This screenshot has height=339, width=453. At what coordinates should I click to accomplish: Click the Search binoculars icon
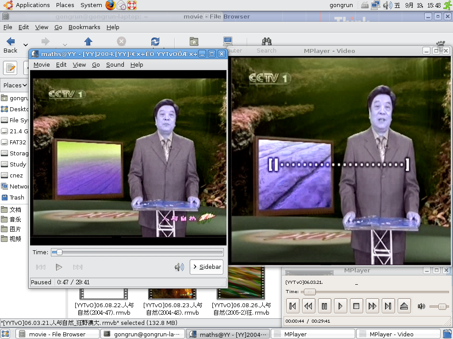pos(266,41)
